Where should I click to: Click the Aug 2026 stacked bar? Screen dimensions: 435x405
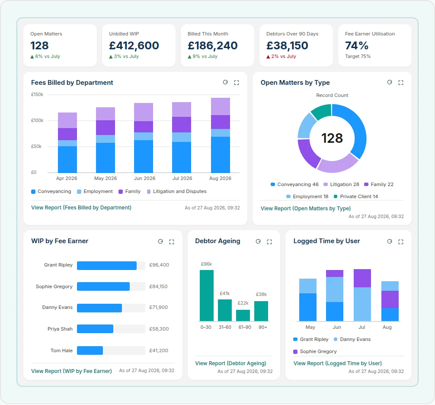pyautogui.click(x=220, y=135)
